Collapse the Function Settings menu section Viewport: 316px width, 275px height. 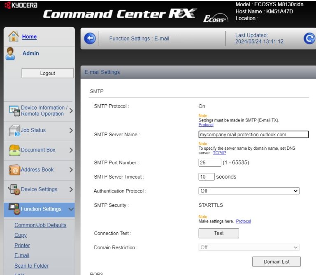[71, 209]
